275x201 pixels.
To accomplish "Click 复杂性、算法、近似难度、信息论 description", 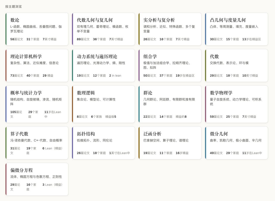I will click(x=34, y=63).
